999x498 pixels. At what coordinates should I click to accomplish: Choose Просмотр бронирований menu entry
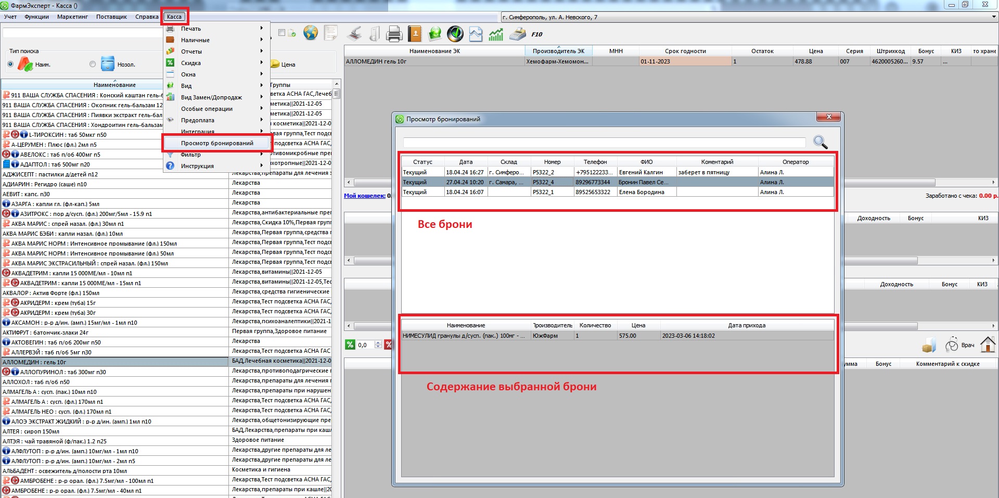[x=217, y=143]
